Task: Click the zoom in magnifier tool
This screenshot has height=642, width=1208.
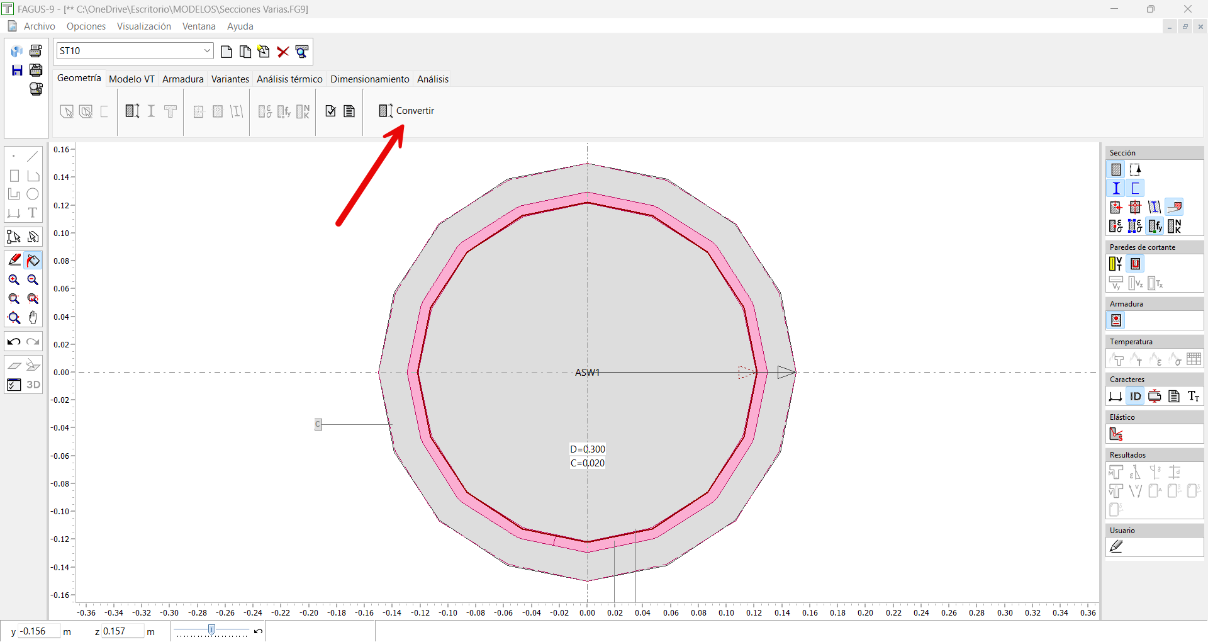Action: coord(14,280)
